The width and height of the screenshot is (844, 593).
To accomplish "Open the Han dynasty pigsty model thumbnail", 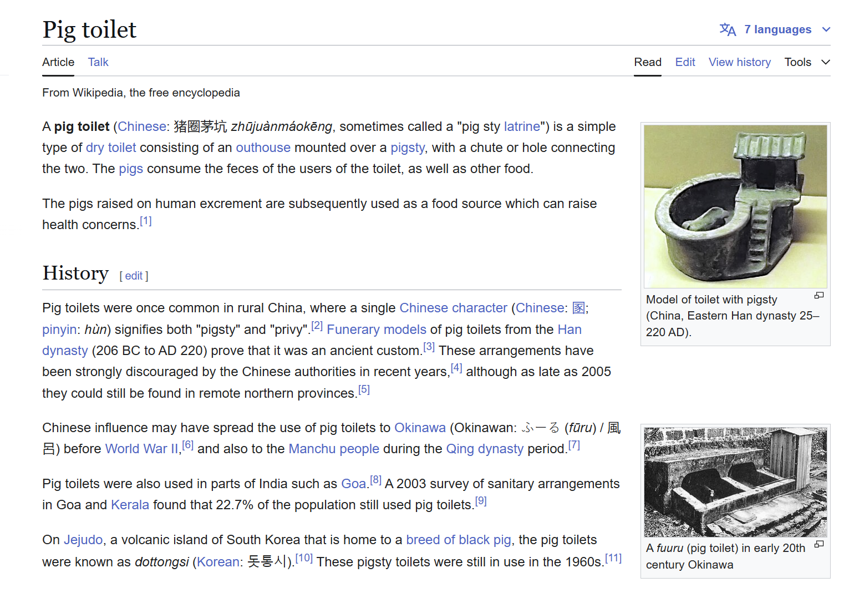I will [735, 206].
